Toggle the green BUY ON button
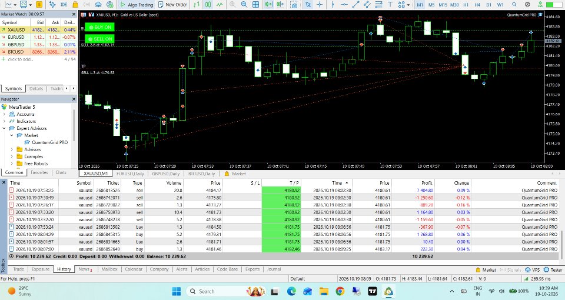This screenshot has height=300, width=565. [x=100, y=27]
